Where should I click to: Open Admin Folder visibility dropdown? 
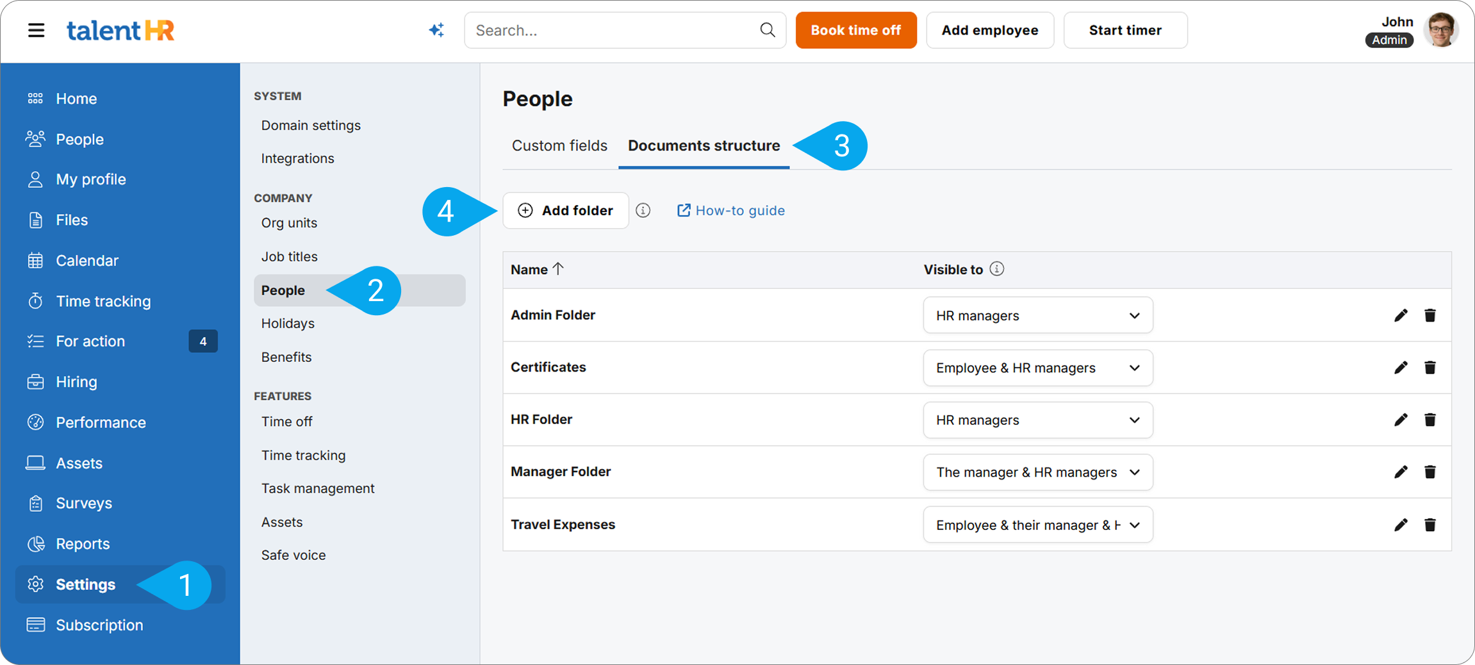point(1037,315)
